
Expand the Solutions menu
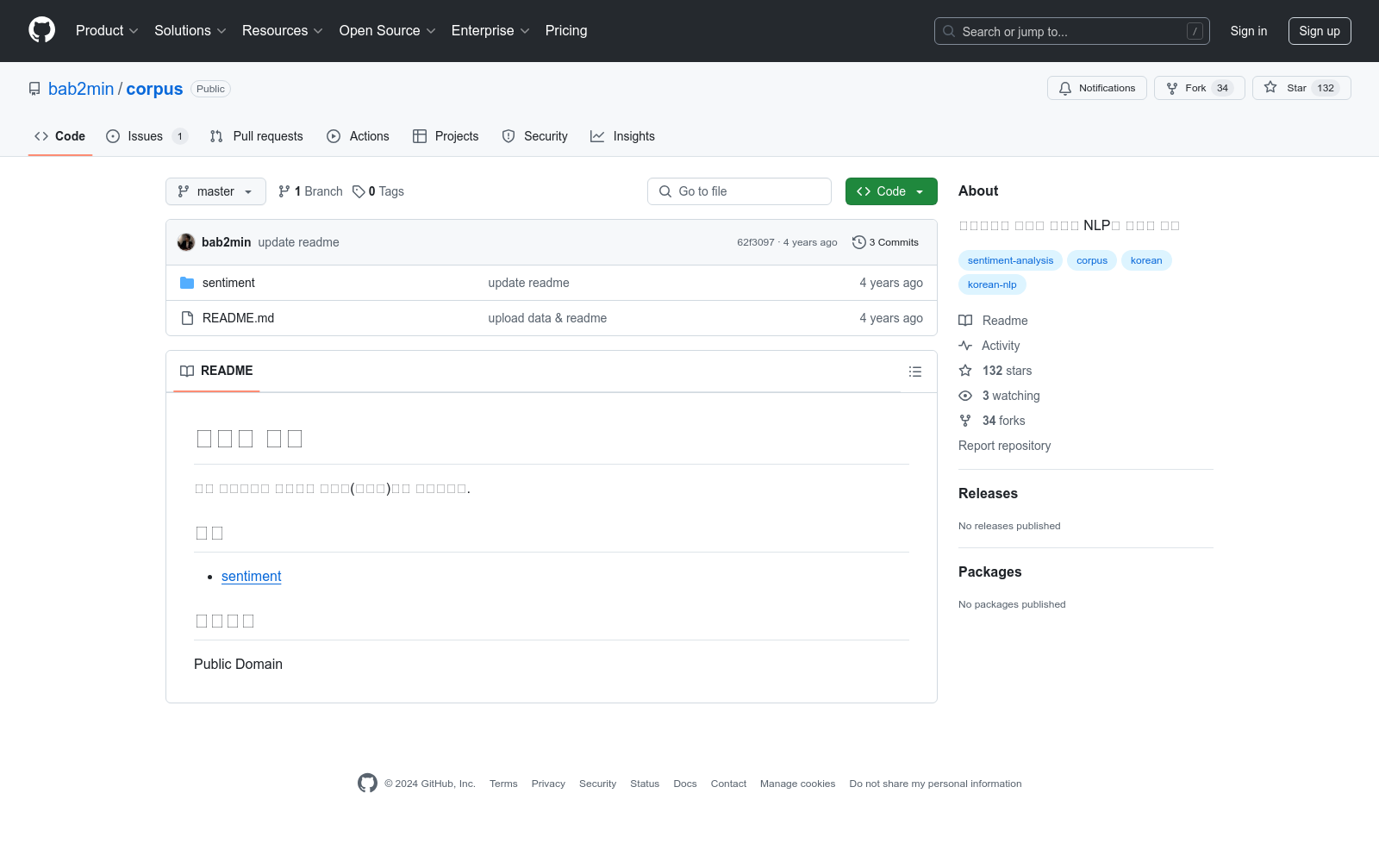[190, 30]
